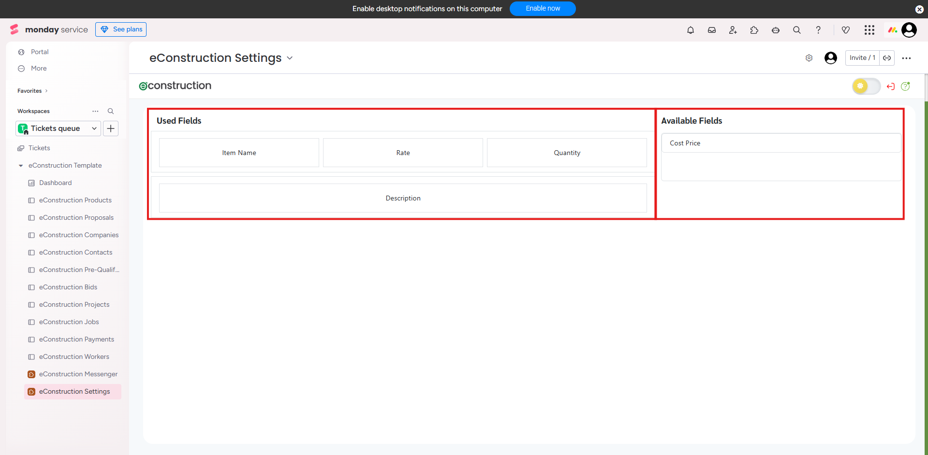Click the See plans button
Image resolution: width=928 pixels, height=455 pixels.
tap(121, 29)
